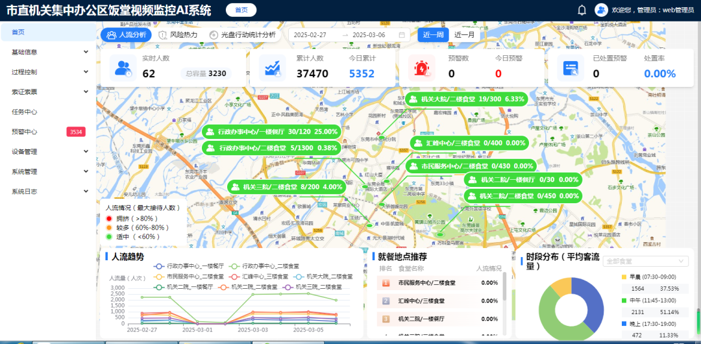This screenshot has width=701, height=344.
Task: Click cumulative count 37470
Action: (312, 74)
